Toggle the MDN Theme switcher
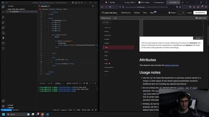 172,13
